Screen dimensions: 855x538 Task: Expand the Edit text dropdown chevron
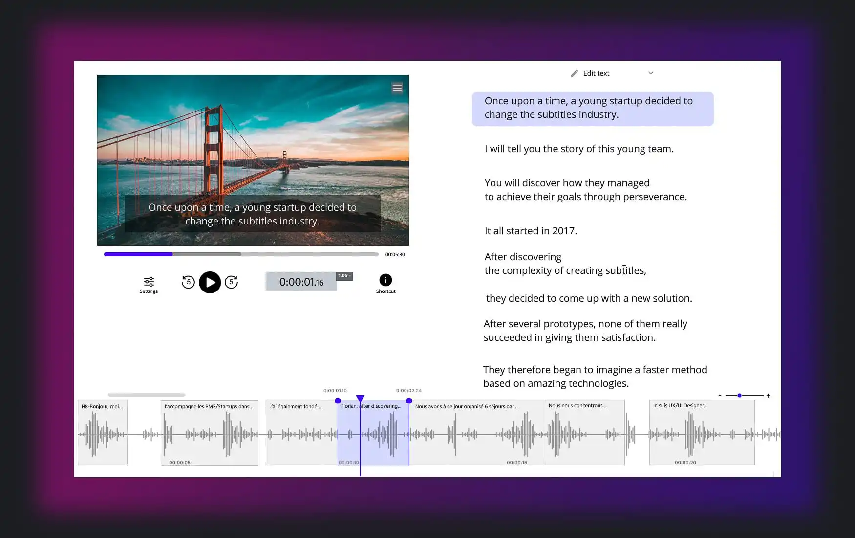pos(650,73)
